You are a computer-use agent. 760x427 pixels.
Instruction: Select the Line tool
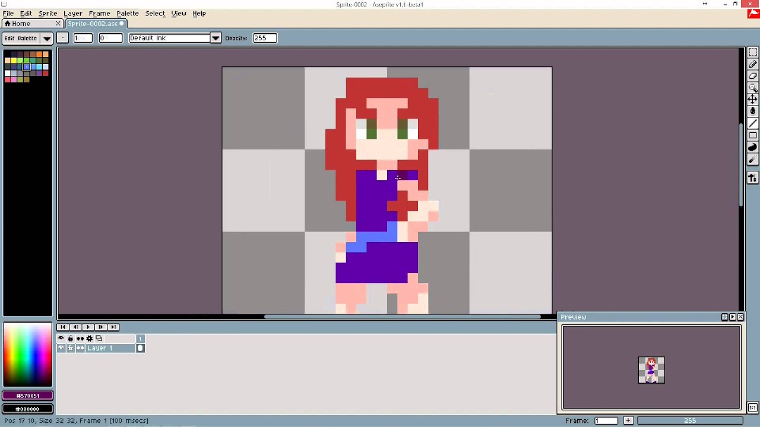[752, 123]
